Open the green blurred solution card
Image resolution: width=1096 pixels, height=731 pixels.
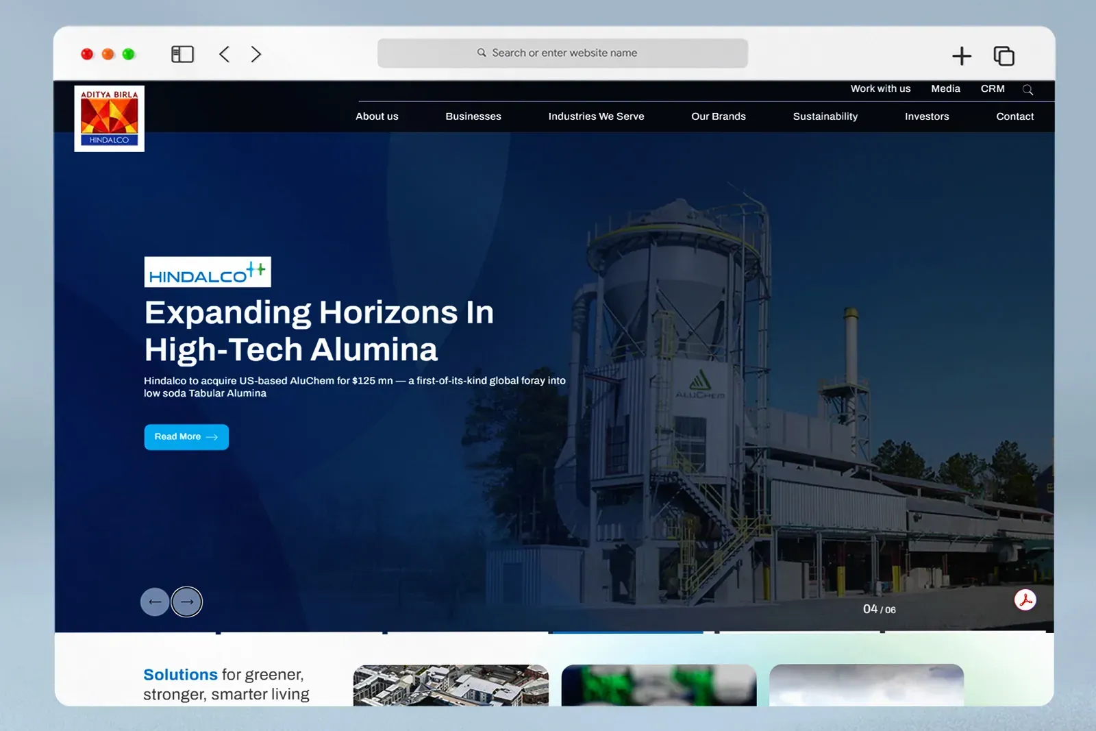point(659,685)
